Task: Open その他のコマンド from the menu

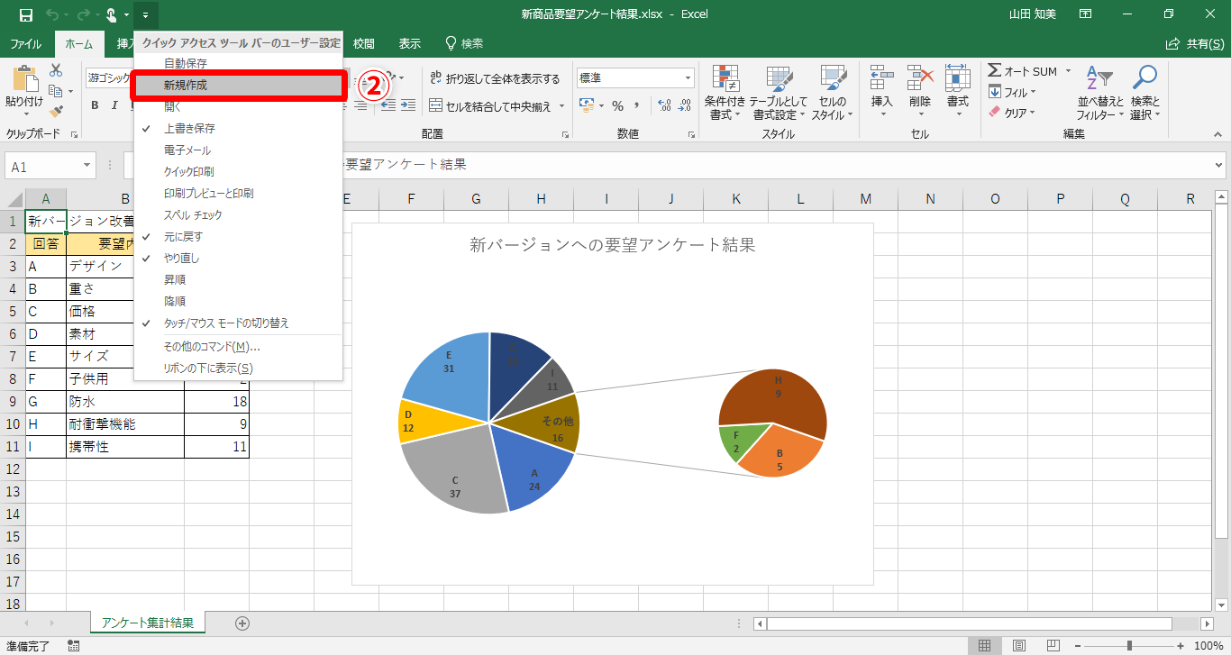Action: 238,347
